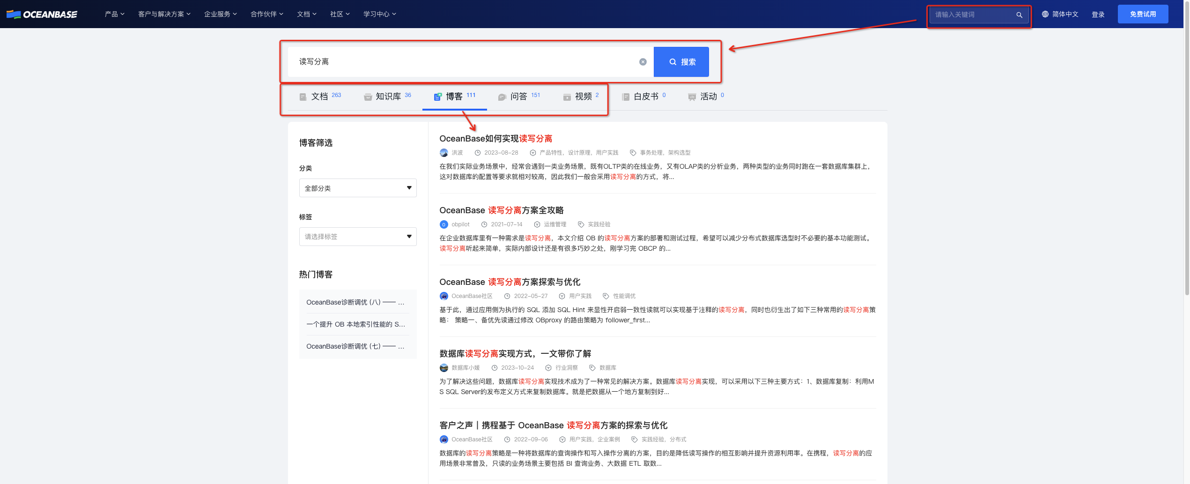This screenshot has width=1190, height=484.
Task: Click the OceanBase logo
Action: (42, 15)
